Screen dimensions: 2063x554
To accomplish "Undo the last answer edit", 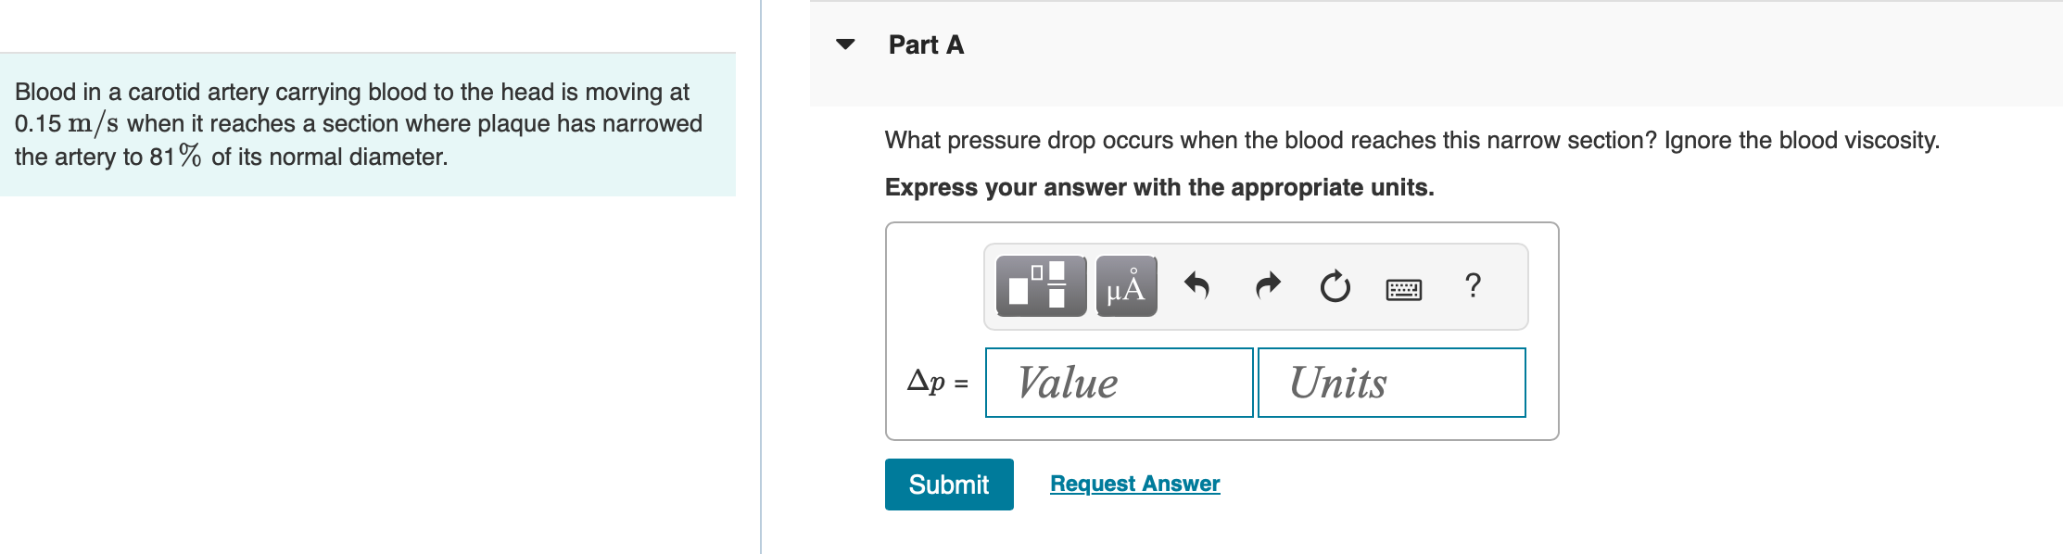I will 1196,286.
